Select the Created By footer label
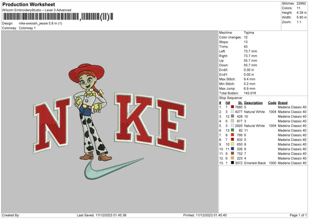 point(11,215)
